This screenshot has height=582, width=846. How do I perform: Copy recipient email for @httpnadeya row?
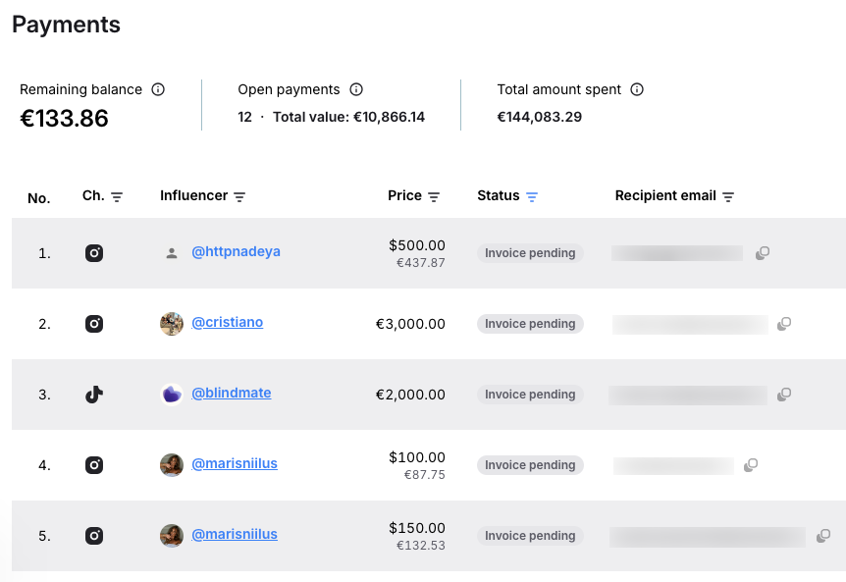click(762, 253)
